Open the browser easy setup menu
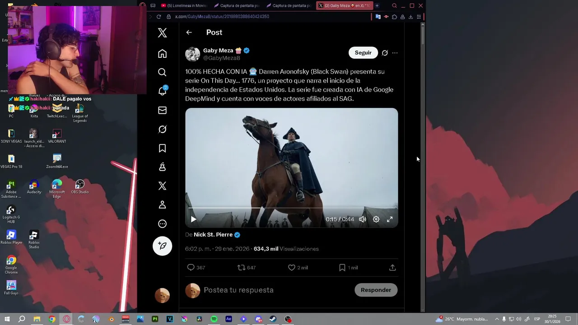The width and height of the screenshot is (578, 325). (419, 17)
